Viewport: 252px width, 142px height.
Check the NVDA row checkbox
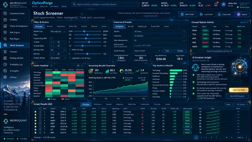click(x=40, y=112)
